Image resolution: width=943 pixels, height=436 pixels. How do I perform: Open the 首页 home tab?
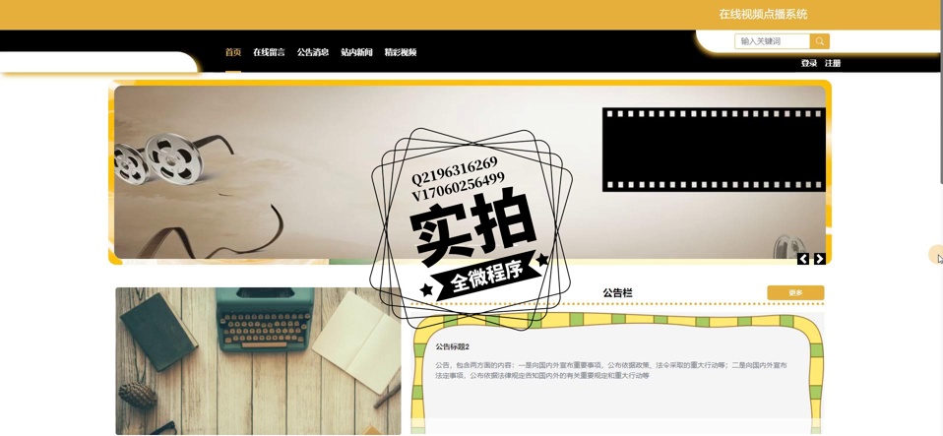[232, 52]
